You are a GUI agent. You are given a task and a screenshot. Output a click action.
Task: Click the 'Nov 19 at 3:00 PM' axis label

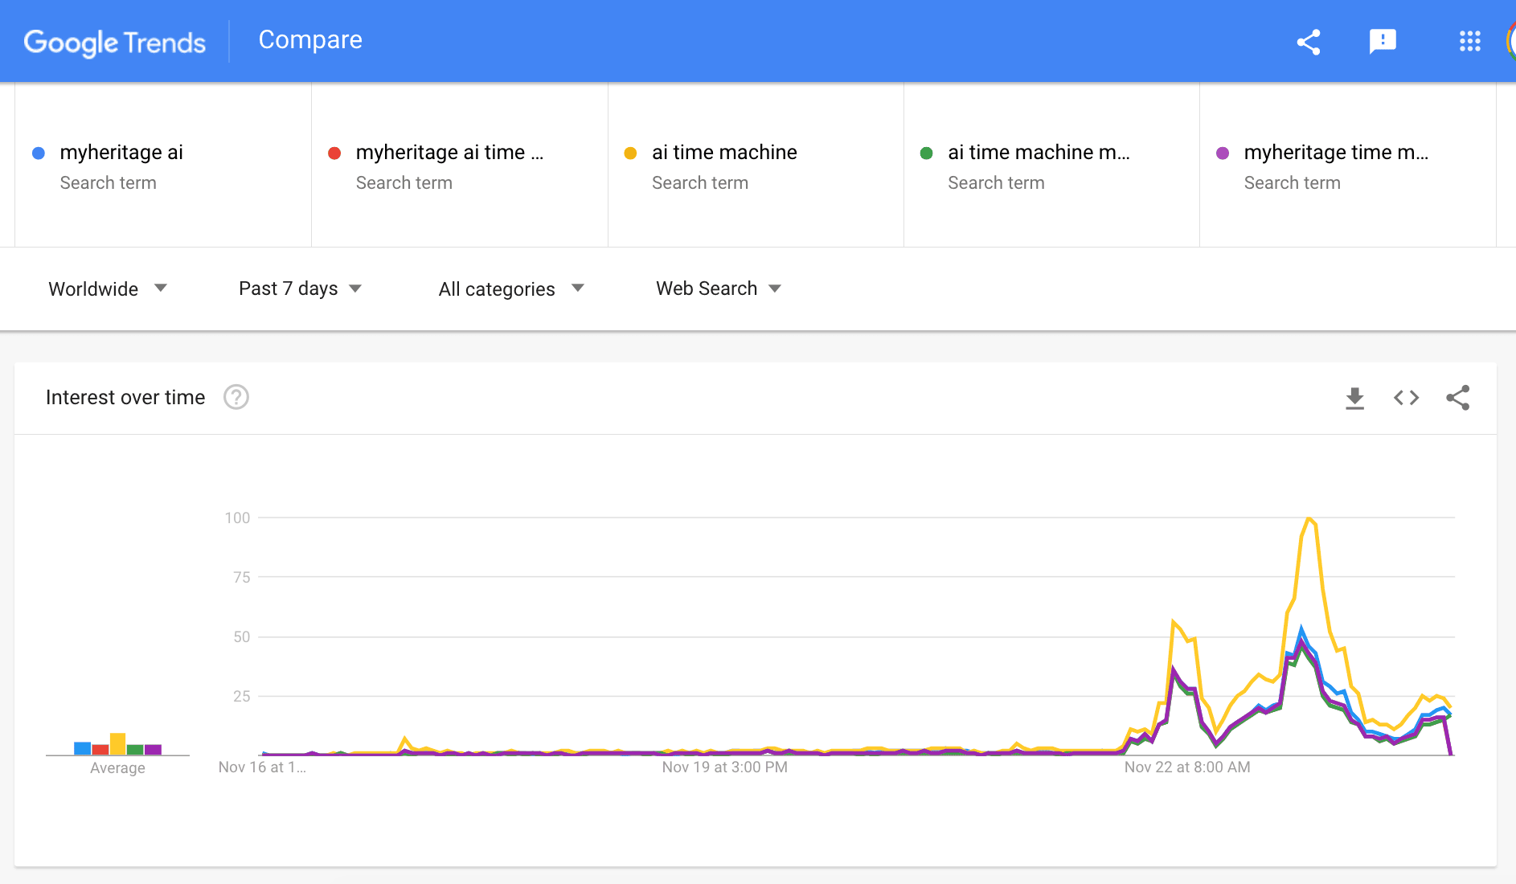click(x=725, y=767)
